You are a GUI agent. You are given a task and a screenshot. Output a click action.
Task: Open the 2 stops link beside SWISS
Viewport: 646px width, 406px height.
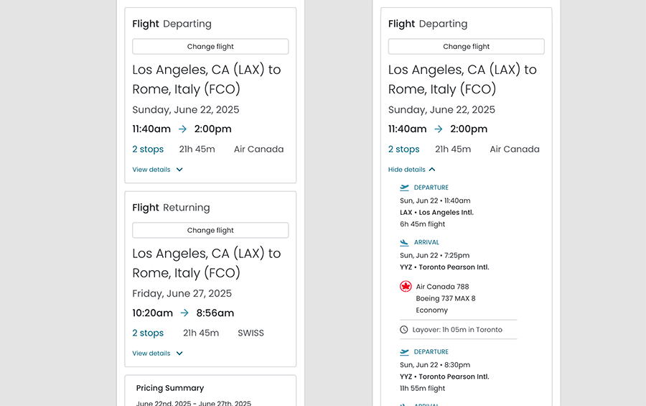pyautogui.click(x=148, y=333)
